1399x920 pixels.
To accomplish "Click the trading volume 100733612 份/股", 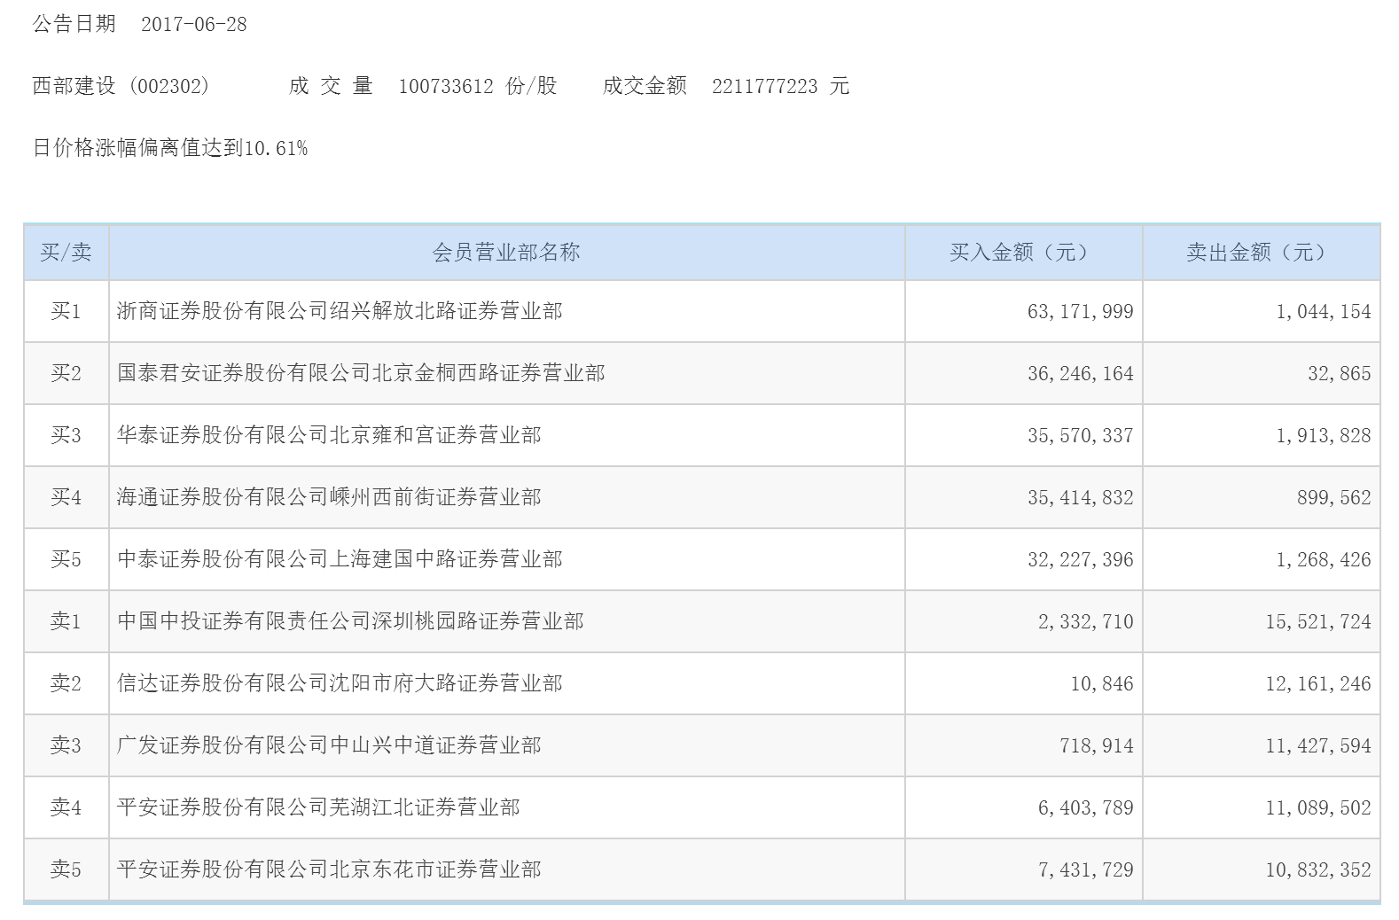I will click(478, 86).
